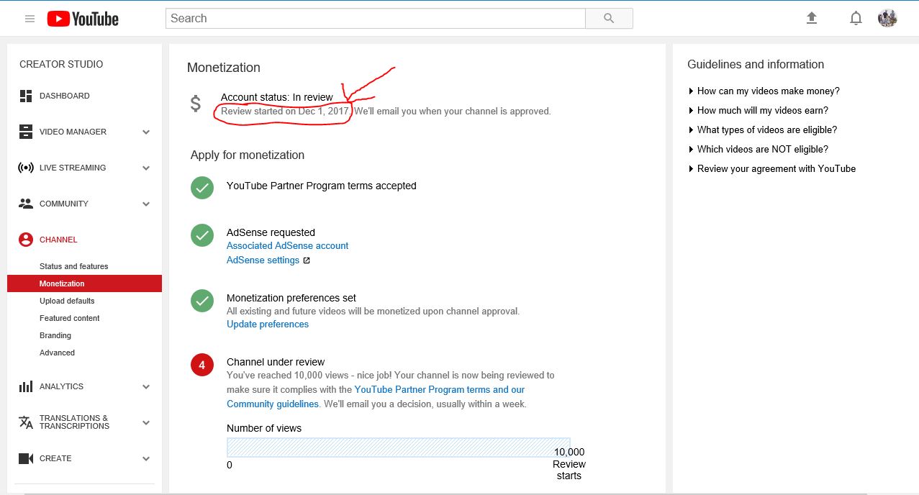Open AdSense settings link
Viewport: 919px width, 495px height.
point(263,260)
